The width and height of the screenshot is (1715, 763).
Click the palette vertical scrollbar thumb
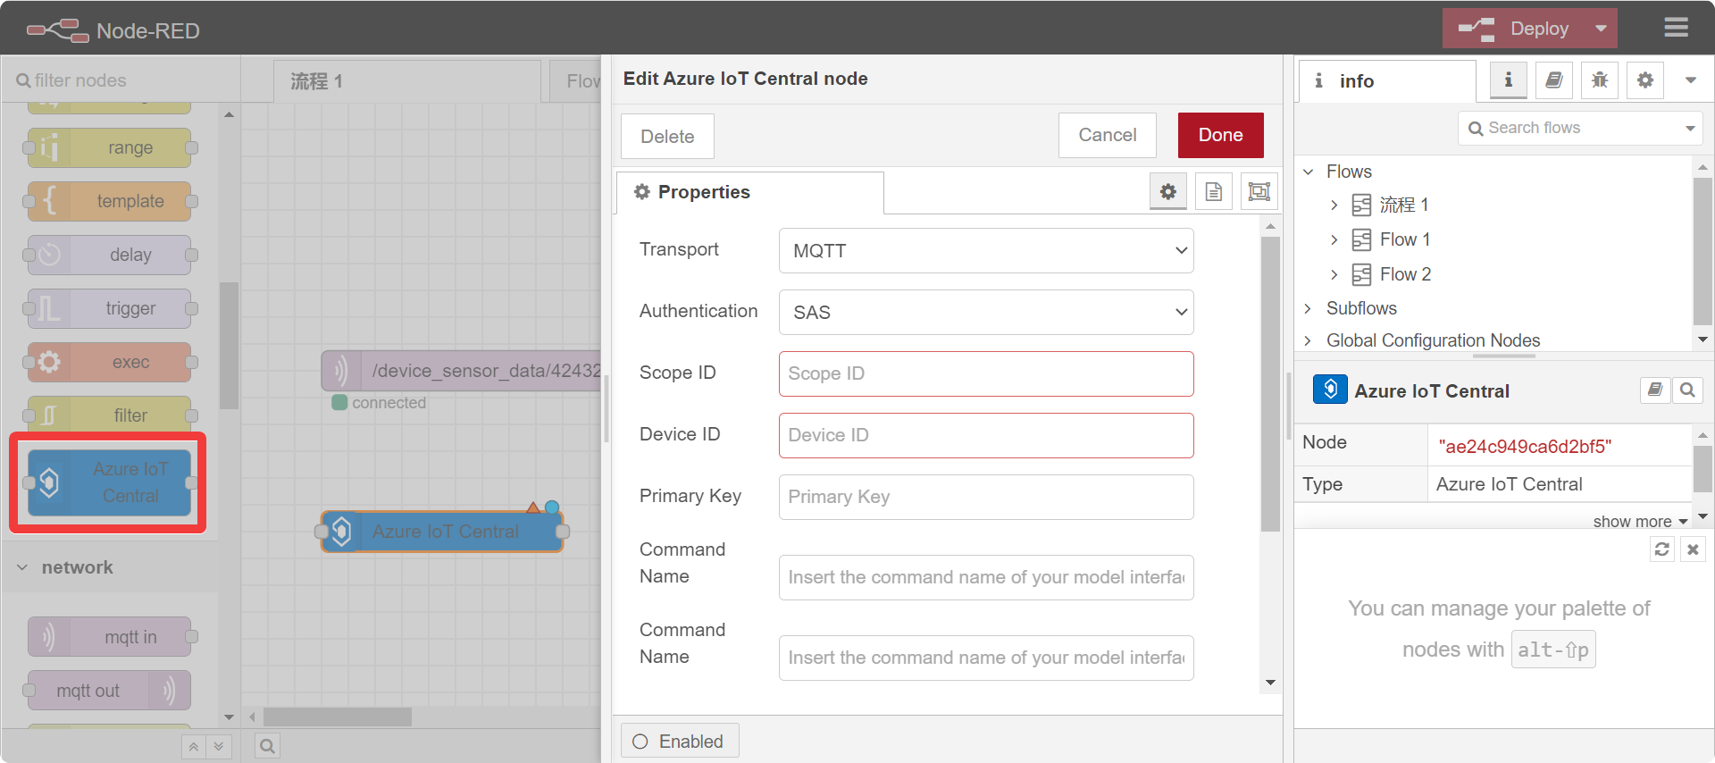[229, 345]
